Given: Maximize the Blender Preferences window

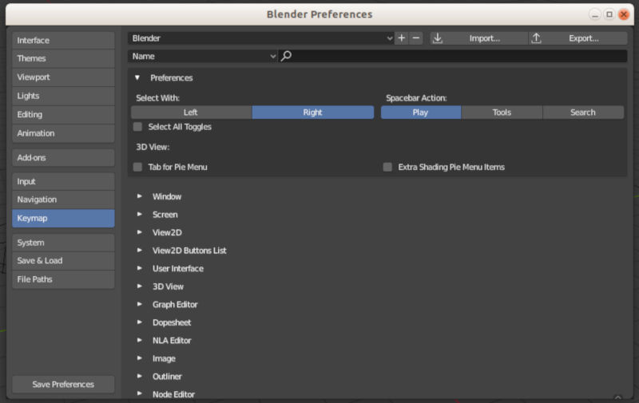Looking at the screenshot, I should coord(609,14).
